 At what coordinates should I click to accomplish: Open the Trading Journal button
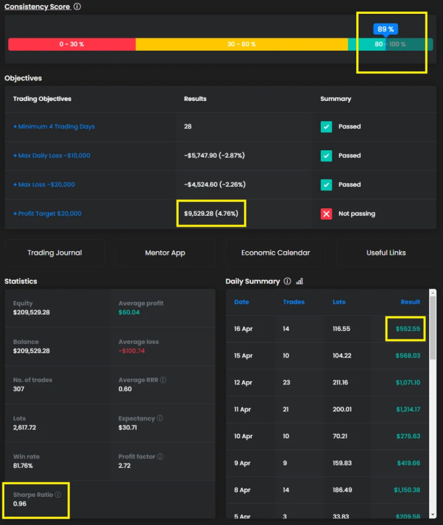click(54, 253)
